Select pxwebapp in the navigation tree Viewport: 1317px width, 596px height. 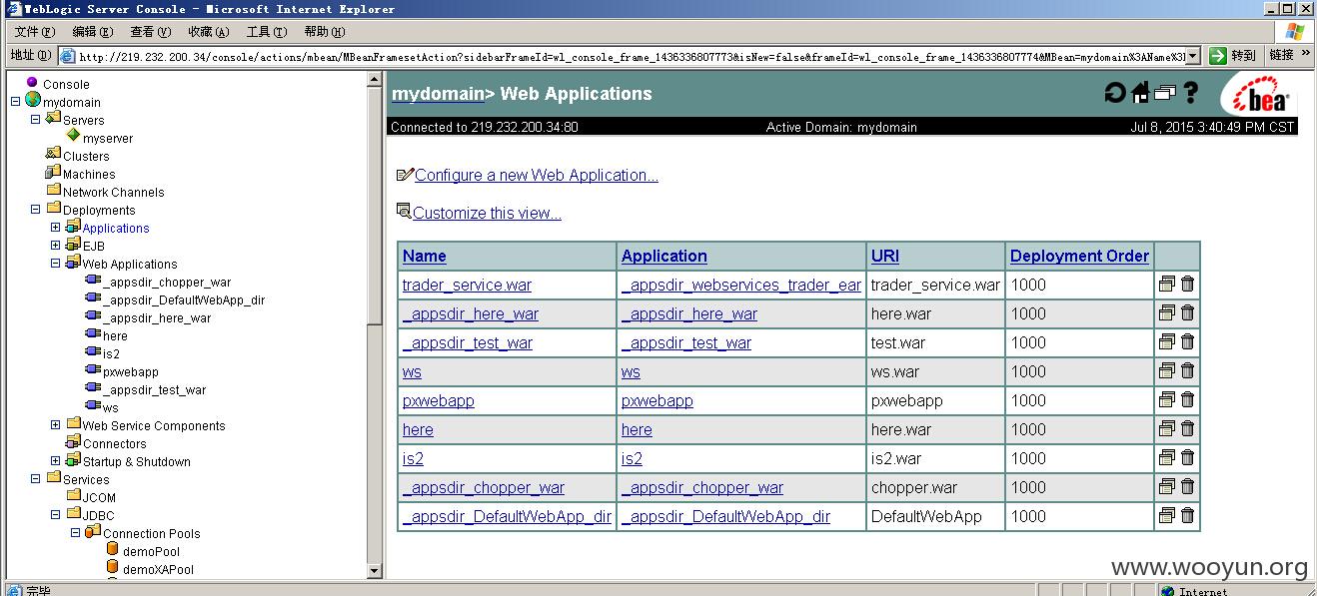click(x=130, y=372)
